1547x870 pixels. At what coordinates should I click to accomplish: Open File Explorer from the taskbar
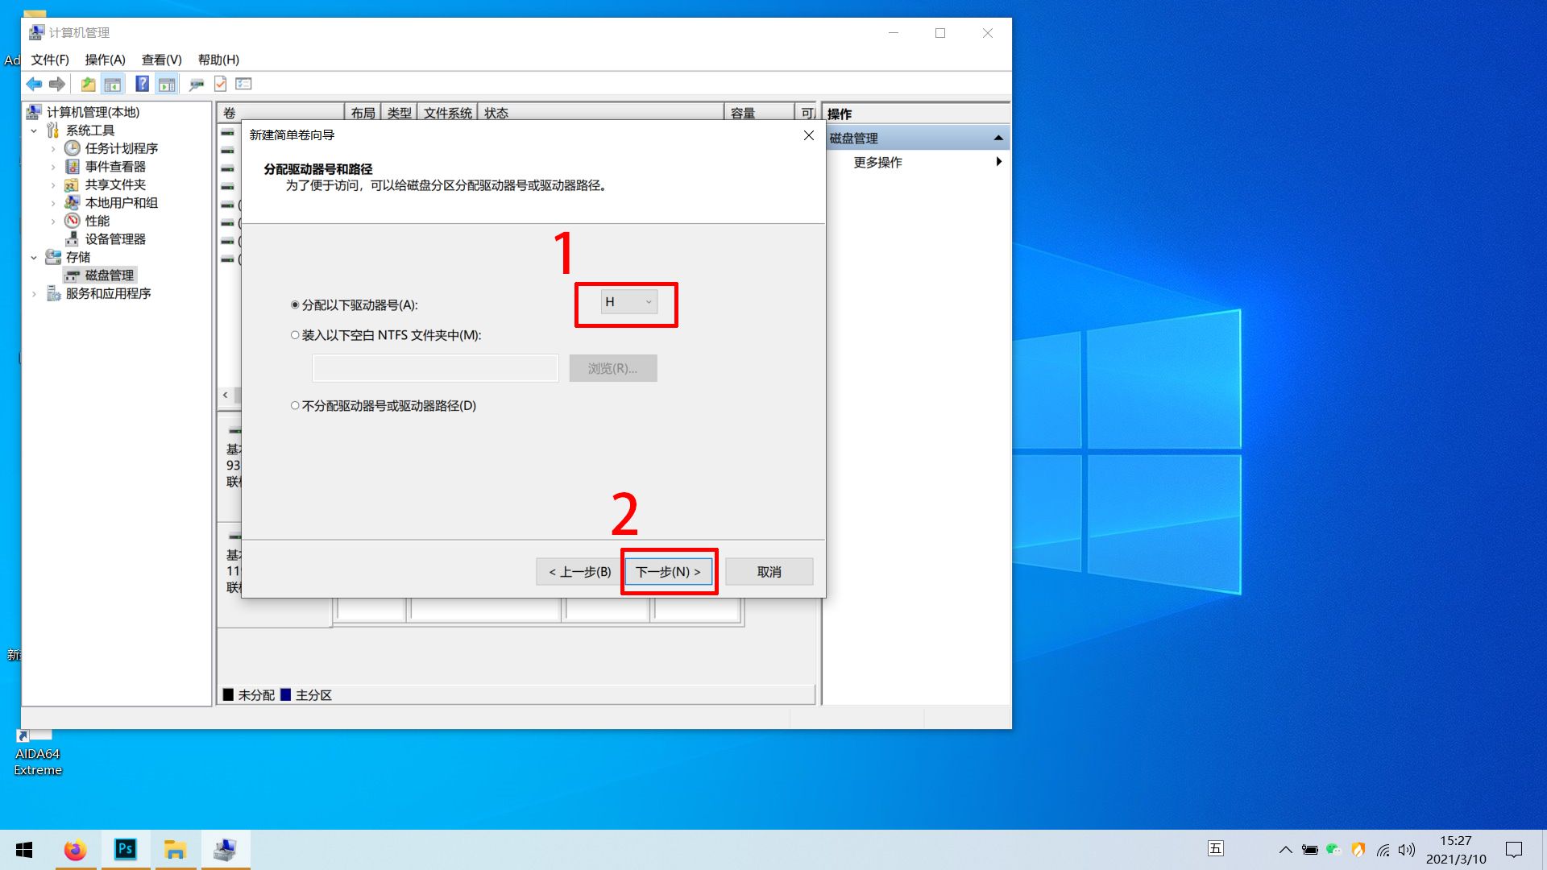(x=175, y=850)
